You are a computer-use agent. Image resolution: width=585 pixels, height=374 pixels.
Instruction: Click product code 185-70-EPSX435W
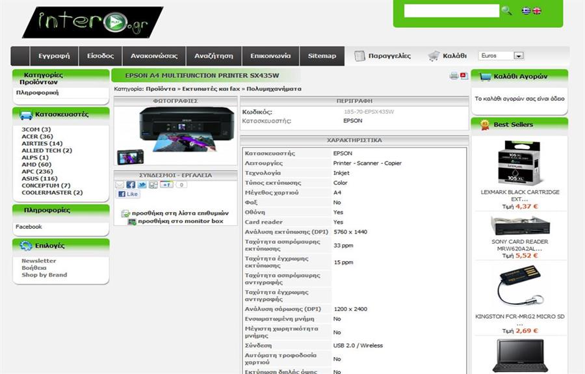369,112
